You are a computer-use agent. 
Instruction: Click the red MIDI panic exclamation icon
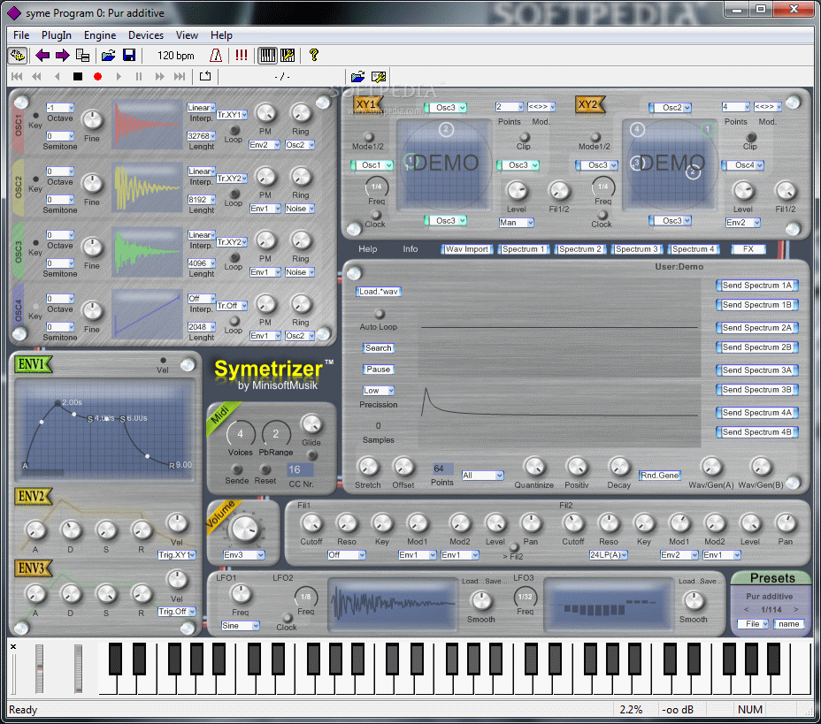pyautogui.click(x=241, y=56)
